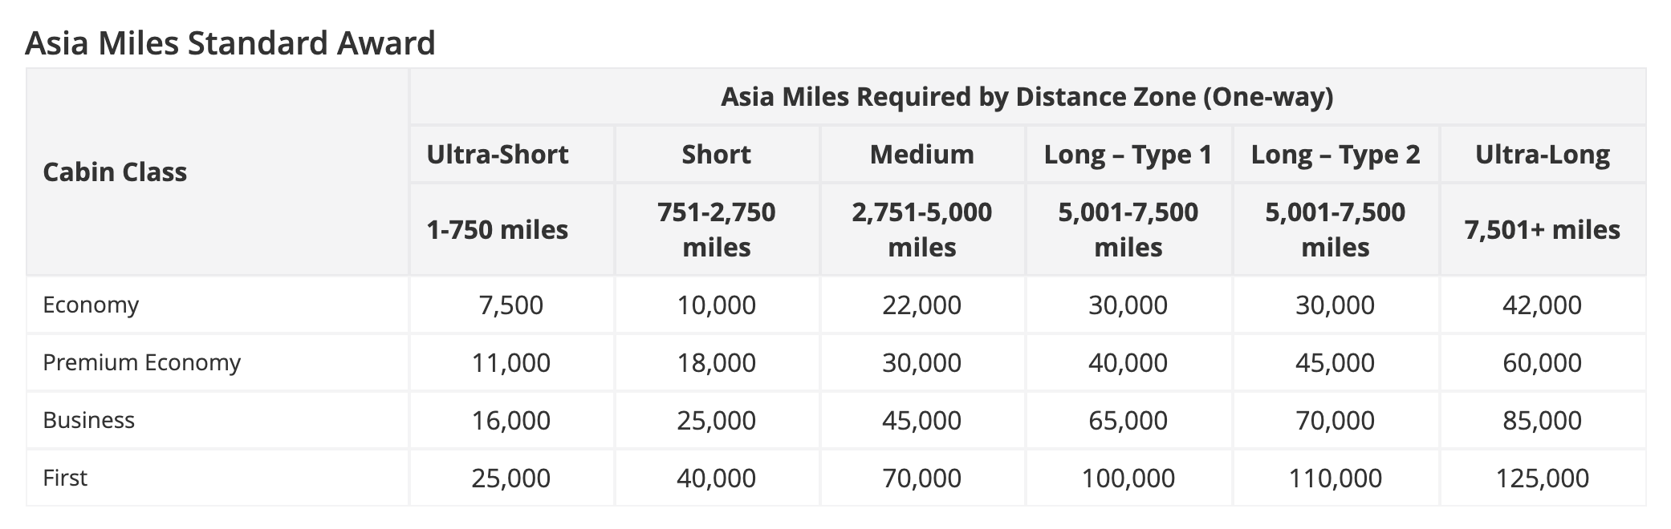Screen dimensions: 1671x529
Task: Click the Economy row label
Action: pos(91,305)
